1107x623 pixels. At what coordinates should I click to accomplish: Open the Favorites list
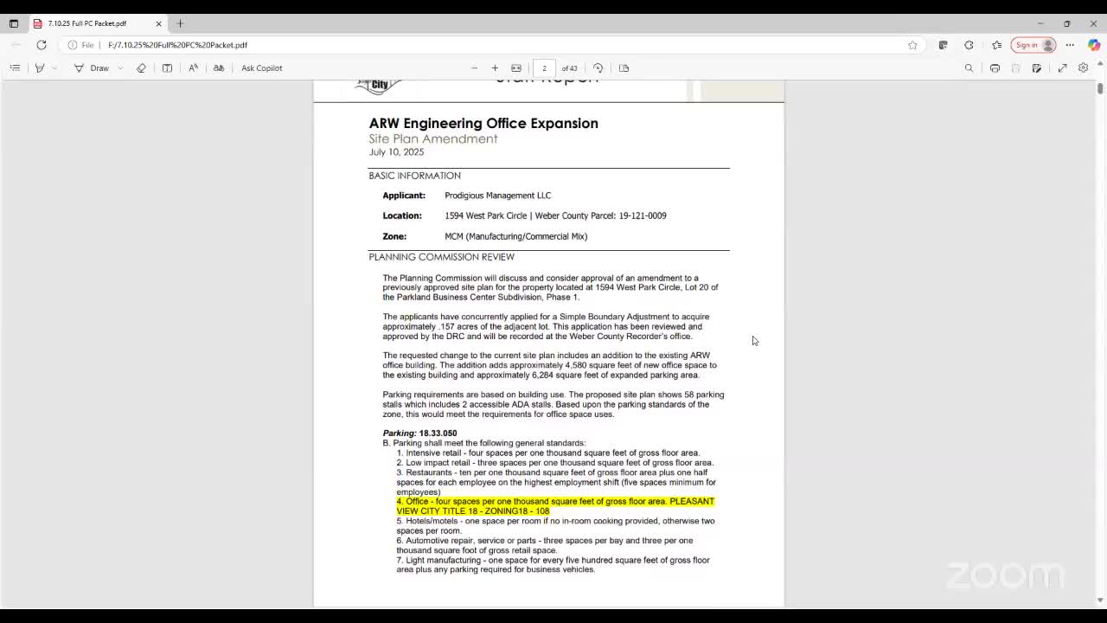click(x=996, y=45)
